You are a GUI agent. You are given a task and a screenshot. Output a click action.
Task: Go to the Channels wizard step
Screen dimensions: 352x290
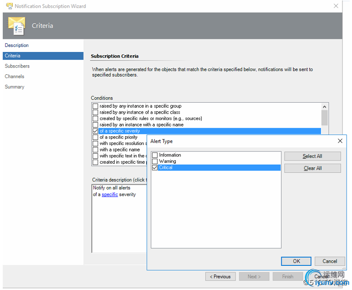click(x=14, y=77)
